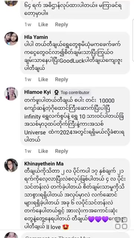Reply to the topmost partially visible comment
134x238 pixels.
[61, 25]
